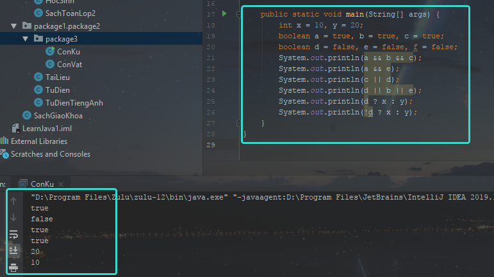Click the SachGiaoKhoa class icon
This screenshot has height=277, width=494.
coord(27,115)
